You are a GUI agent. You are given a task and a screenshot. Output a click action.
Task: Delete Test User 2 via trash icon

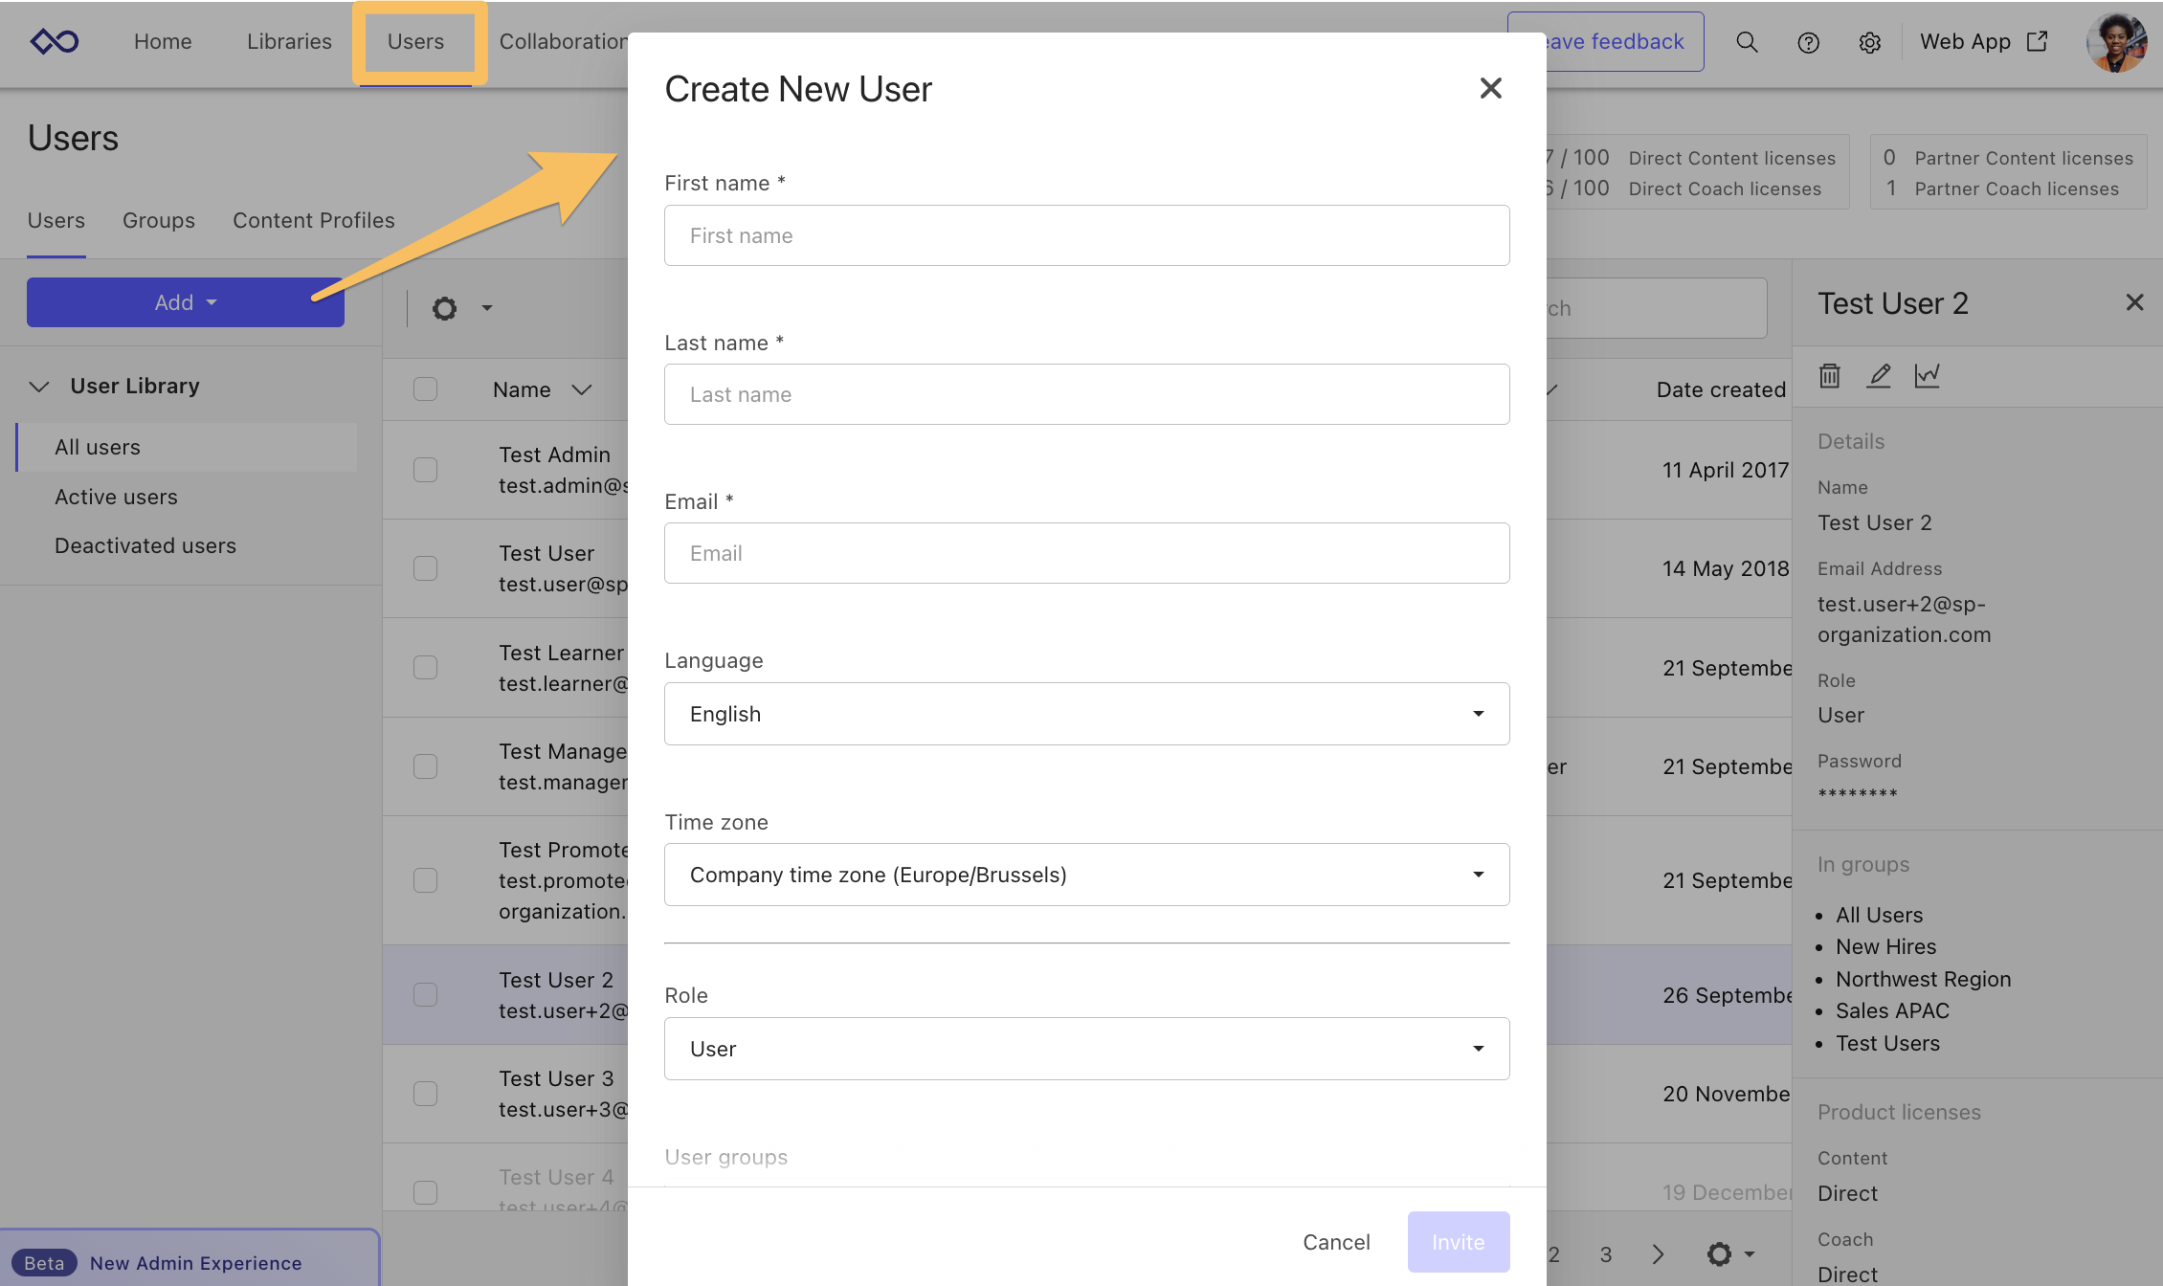click(1829, 376)
